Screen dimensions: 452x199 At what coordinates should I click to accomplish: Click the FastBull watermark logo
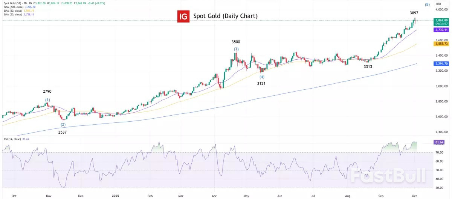click(388, 176)
